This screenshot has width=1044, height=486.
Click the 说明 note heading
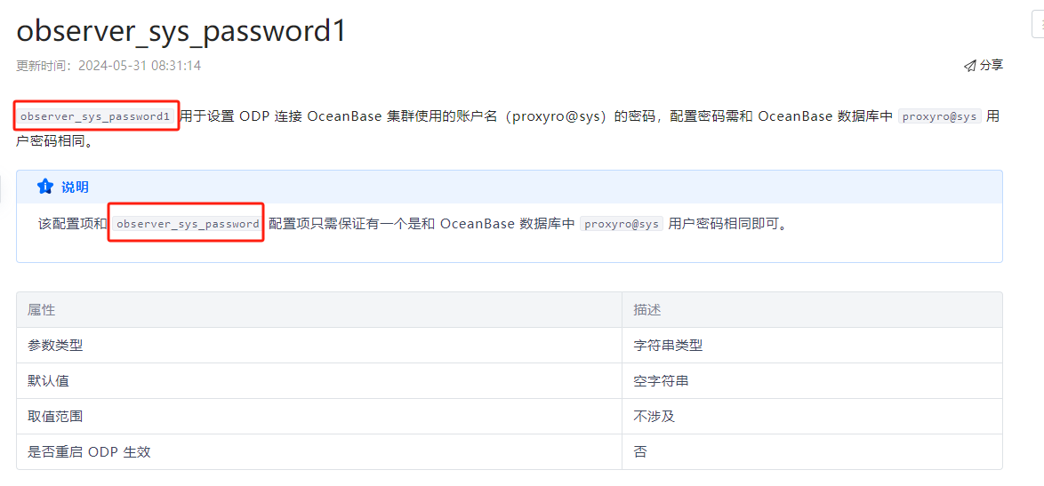[75, 187]
